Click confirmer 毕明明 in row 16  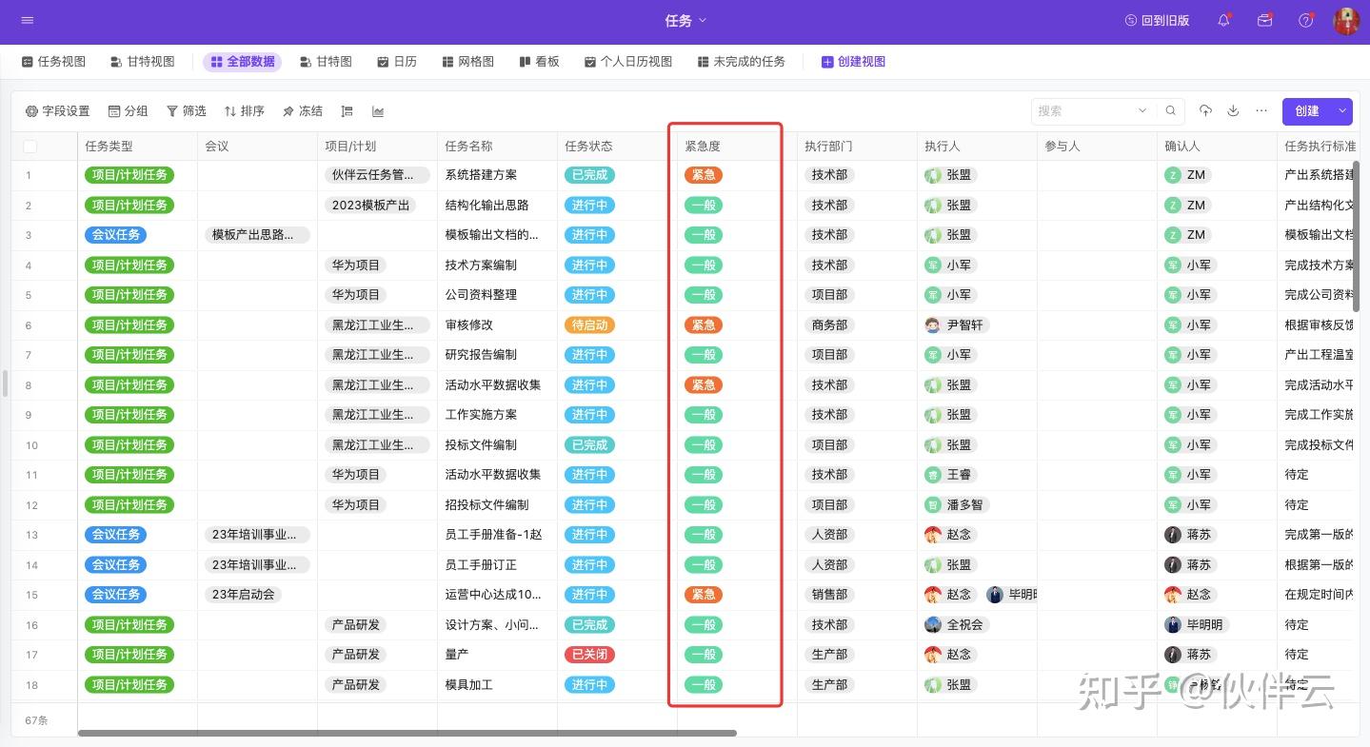[1196, 625]
